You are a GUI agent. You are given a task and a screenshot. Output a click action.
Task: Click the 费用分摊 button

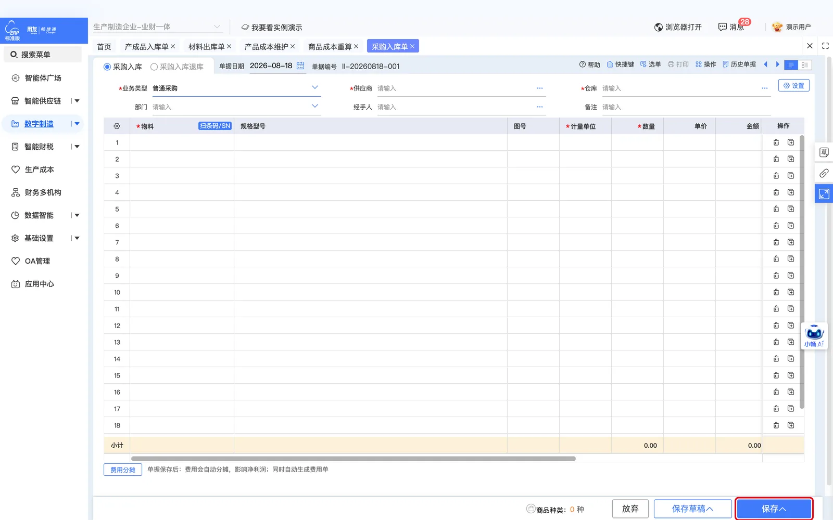point(123,470)
